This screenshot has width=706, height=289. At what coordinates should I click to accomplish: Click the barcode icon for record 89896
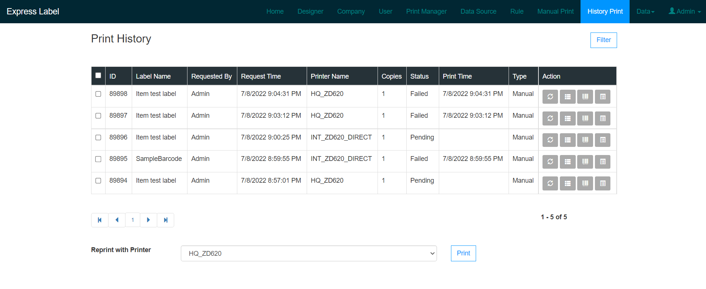[585, 140]
